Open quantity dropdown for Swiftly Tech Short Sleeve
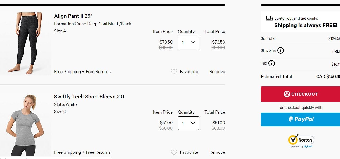The height and width of the screenshot is (159, 340). point(188,123)
